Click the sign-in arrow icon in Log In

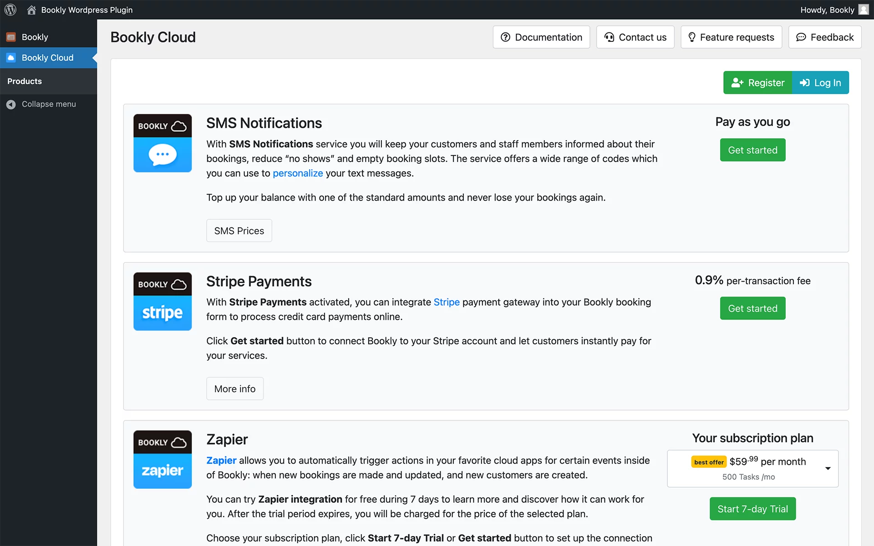[805, 83]
